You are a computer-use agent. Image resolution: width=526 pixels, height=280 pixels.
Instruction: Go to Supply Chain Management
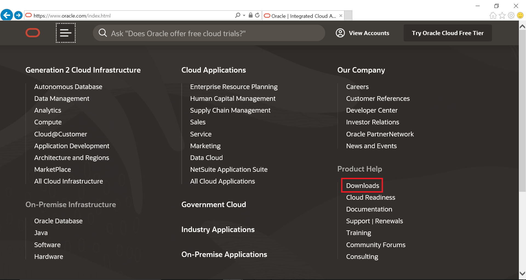pos(230,110)
